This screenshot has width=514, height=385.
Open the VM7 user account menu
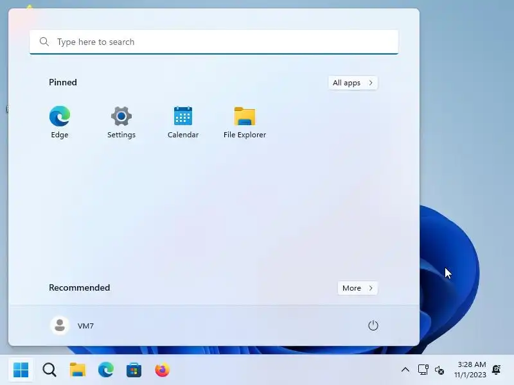point(72,325)
